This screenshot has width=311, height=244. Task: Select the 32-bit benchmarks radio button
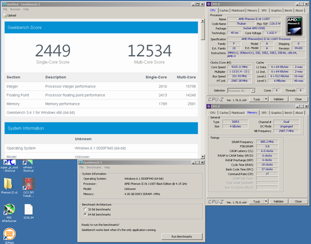click(x=85, y=210)
